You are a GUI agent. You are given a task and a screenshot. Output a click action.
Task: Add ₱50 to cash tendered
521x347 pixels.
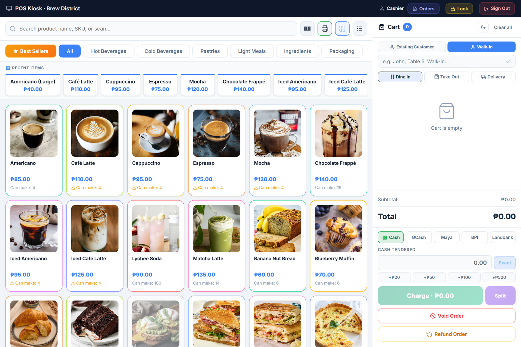429,277
